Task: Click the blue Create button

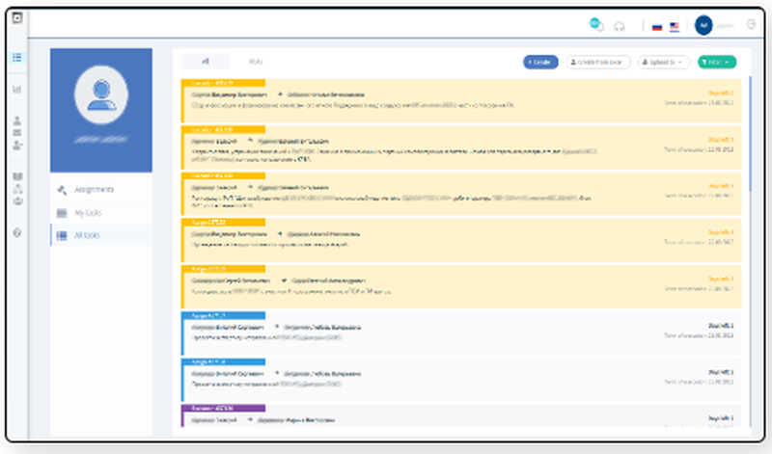Action: 540,62
